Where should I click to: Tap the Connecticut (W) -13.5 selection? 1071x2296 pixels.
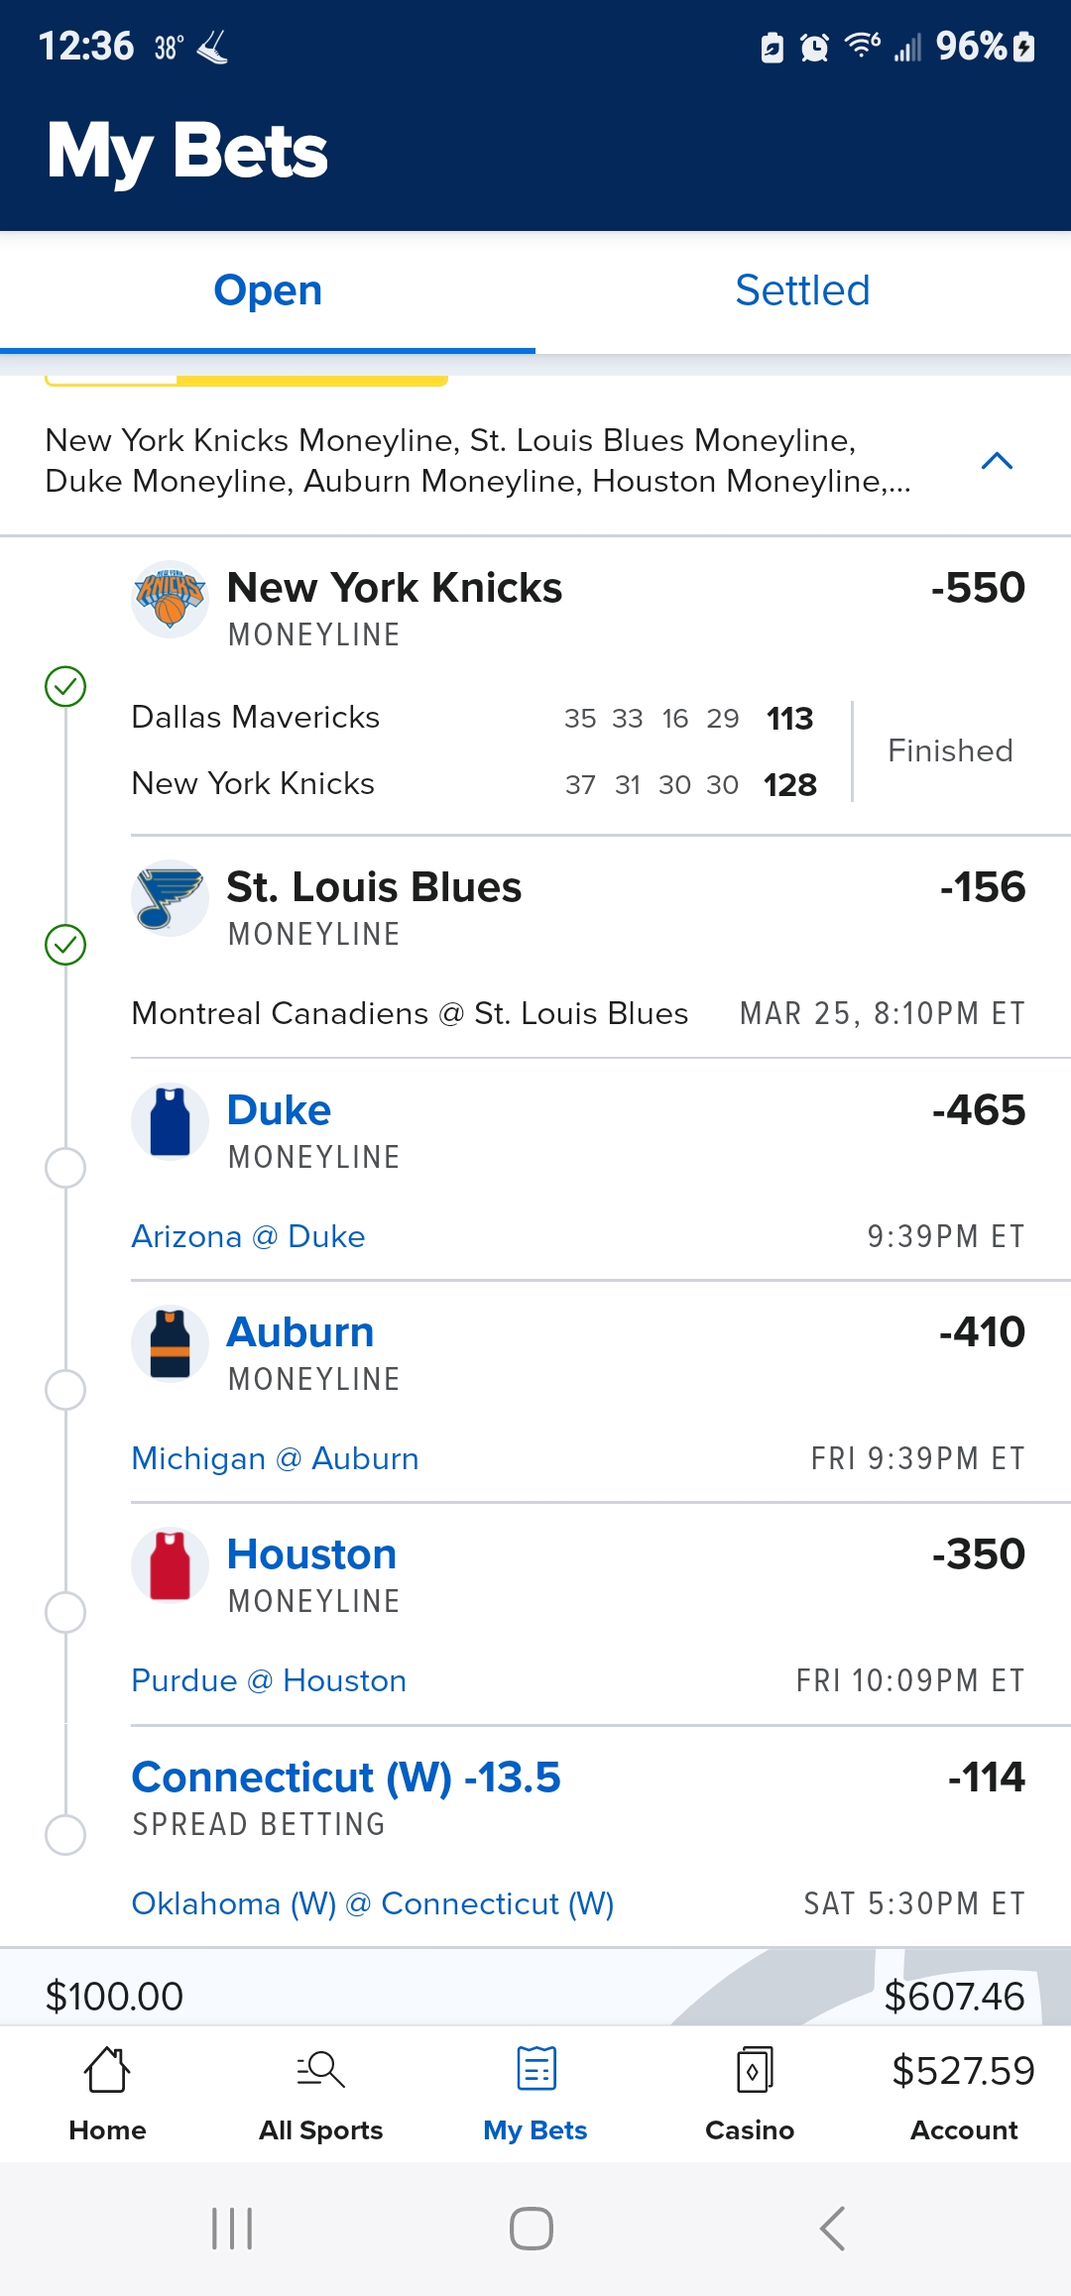click(346, 1778)
